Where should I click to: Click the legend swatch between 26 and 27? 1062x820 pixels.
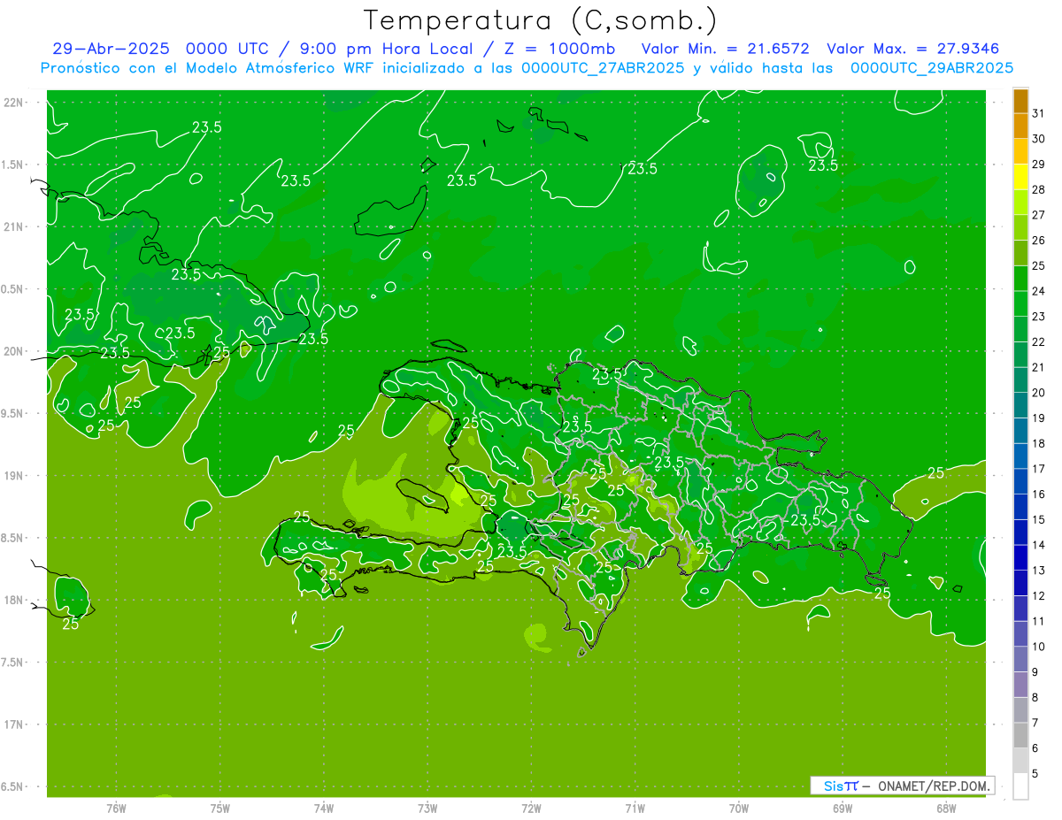(x=1020, y=227)
